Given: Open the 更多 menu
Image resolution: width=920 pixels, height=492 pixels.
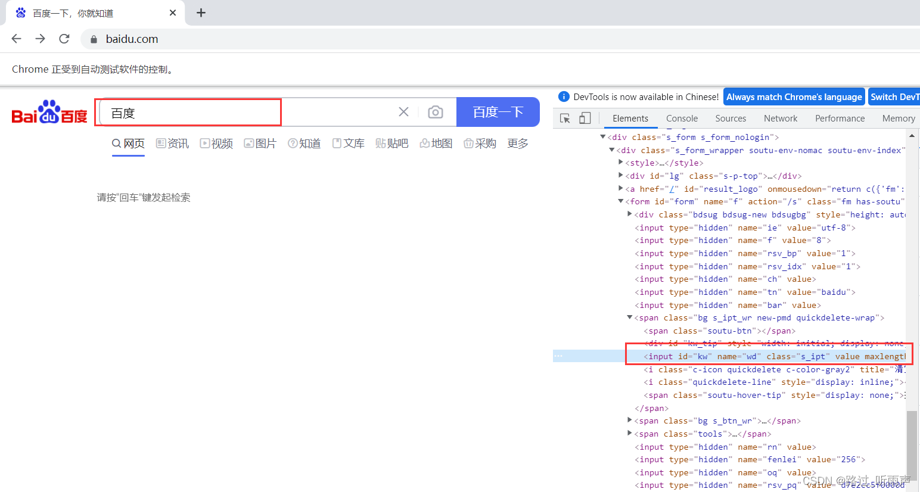Looking at the screenshot, I should coord(518,144).
